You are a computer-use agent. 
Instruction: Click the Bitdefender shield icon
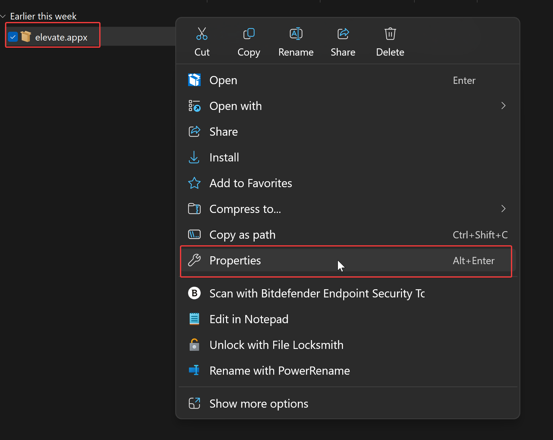tap(194, 293)
